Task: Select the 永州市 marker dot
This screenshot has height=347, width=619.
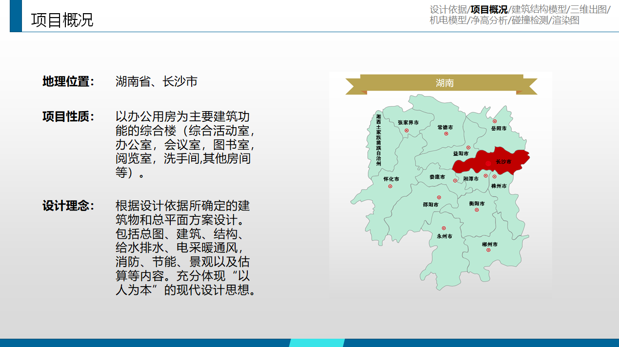Action: point(444,228)
